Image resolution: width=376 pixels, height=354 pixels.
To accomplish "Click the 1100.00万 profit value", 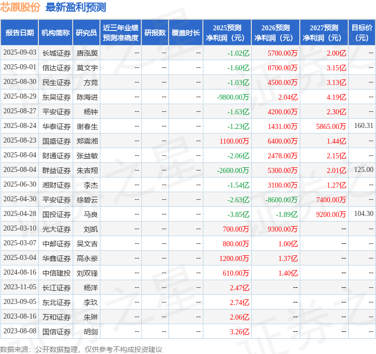I will click(x=234, y=141).
